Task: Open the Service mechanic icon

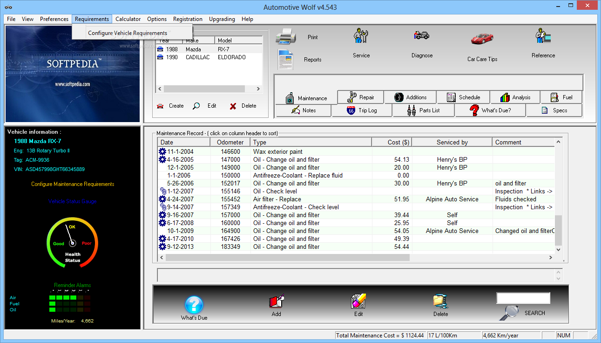Action: (x=361, y=36)
